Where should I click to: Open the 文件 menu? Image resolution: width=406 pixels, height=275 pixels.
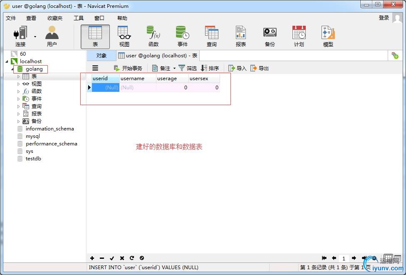point(11,18)
